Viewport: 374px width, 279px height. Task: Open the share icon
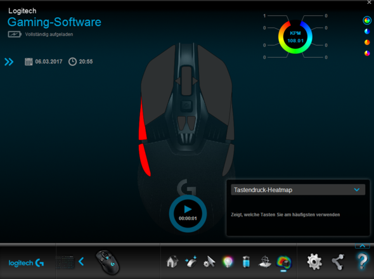[338, 262]
